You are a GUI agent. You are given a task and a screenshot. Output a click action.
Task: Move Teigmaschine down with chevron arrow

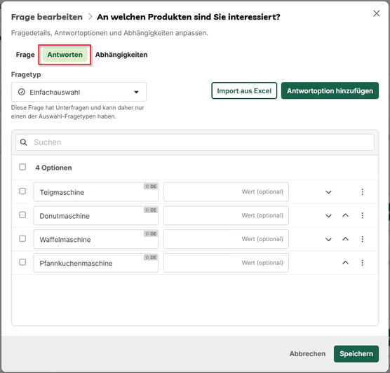point(328,192)
